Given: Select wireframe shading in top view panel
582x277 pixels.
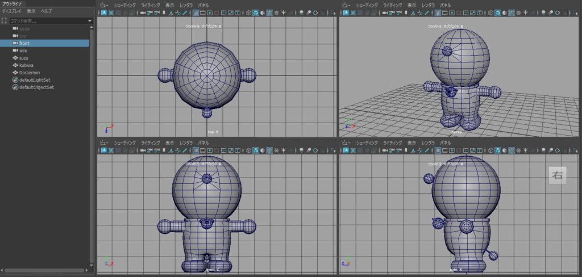Looking at the screenshot, I should (249, 12).
